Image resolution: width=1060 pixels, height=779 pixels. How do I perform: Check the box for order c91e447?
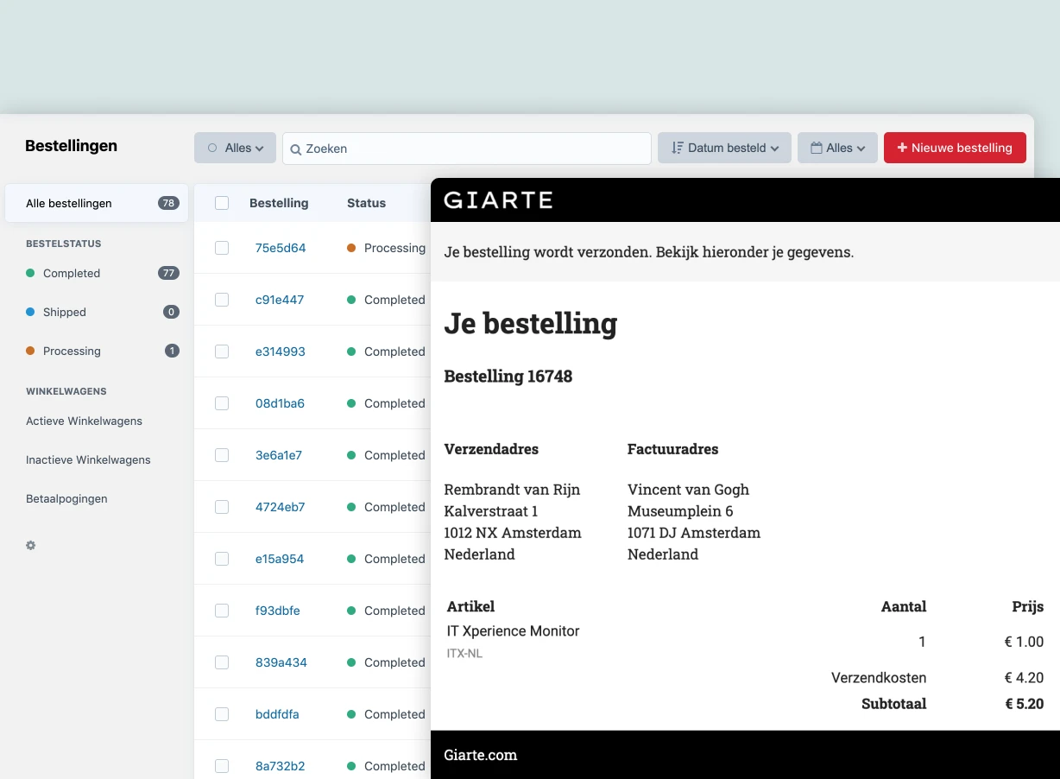pos(222,300)
